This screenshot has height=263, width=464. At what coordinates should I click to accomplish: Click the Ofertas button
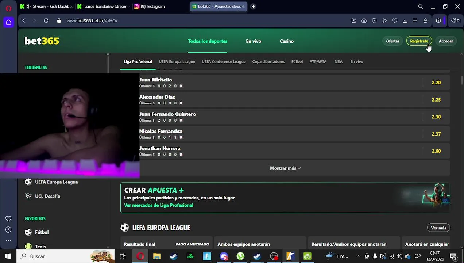point(393,41)
